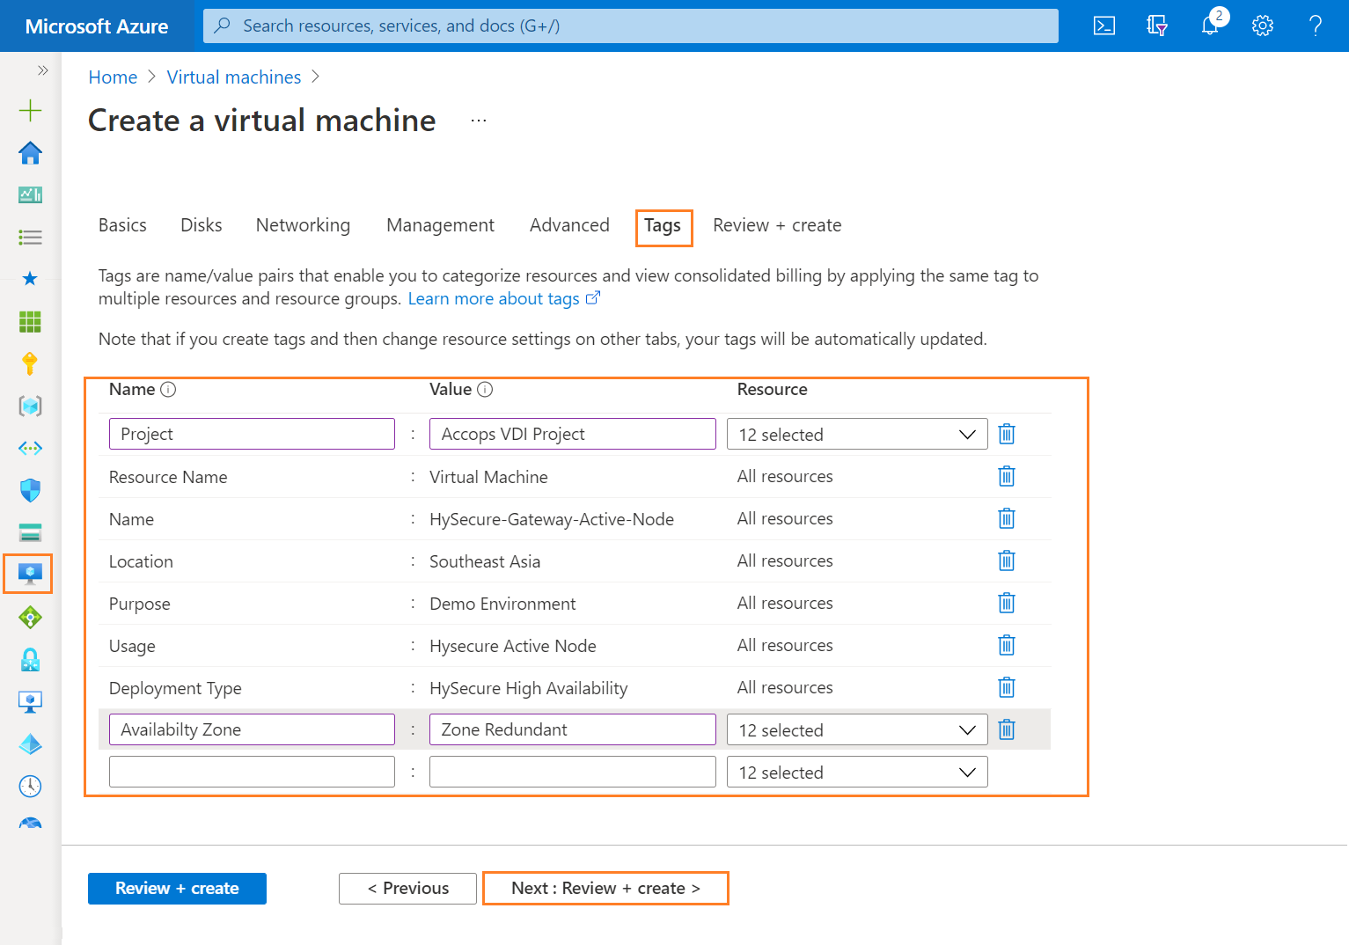Open the green diamond icon in sidebar
Screen dimensions: 1349x945
[x=30, y=617]
